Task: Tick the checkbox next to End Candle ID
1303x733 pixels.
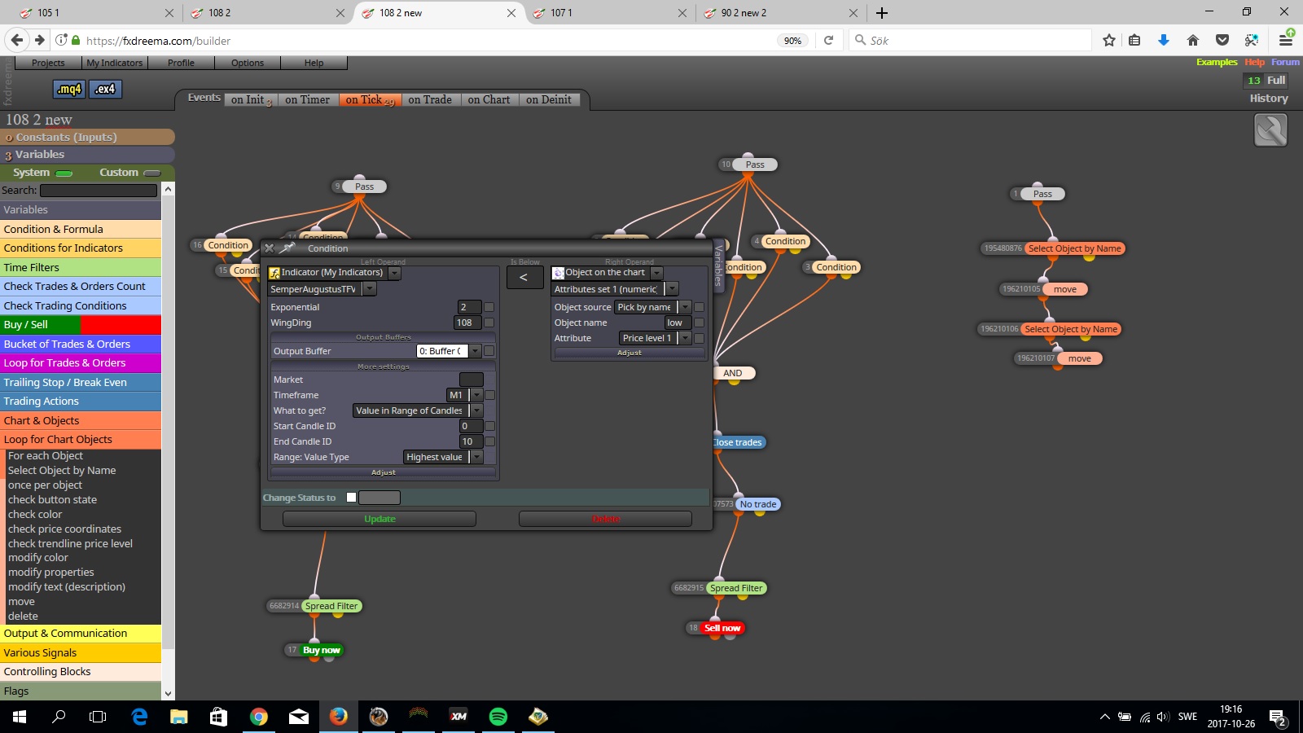Action: 489,441
